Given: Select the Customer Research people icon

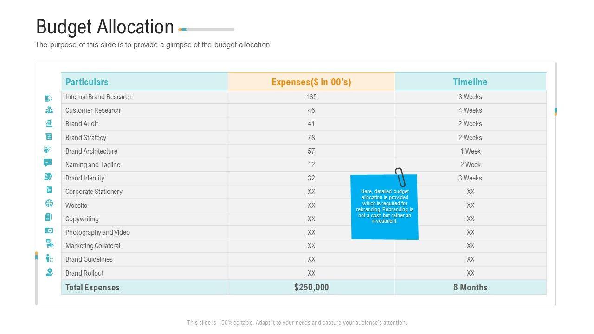Looking at the screenshot, I should click(x=49, y=110).
